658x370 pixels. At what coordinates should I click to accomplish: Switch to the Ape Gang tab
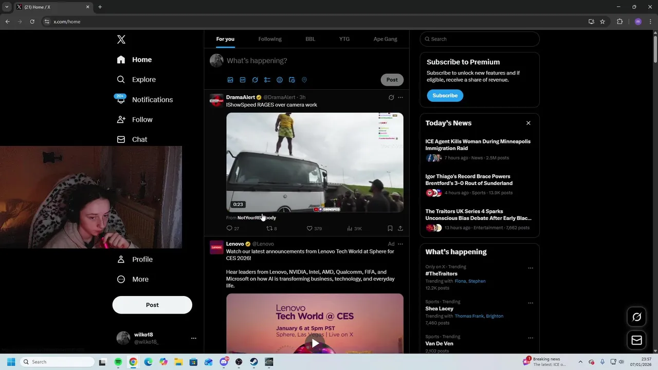(x=385, y=39)
